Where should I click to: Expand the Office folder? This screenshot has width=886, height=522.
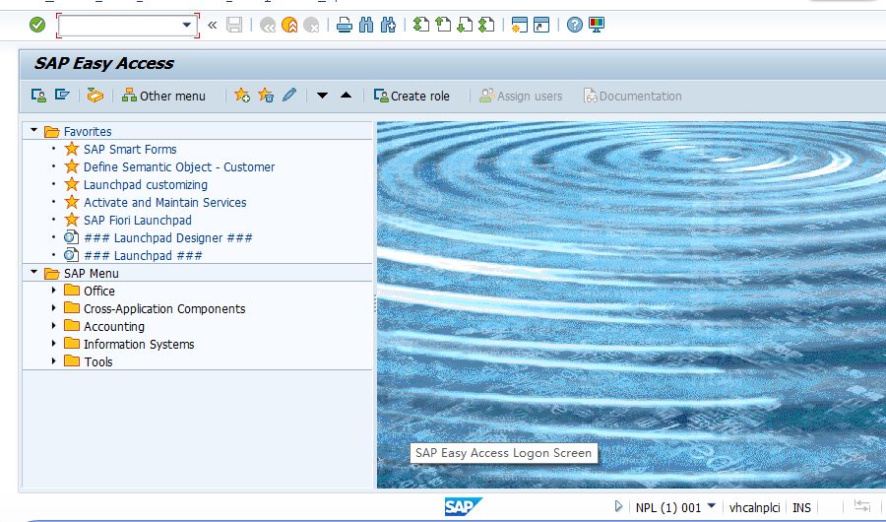point(54,291)
